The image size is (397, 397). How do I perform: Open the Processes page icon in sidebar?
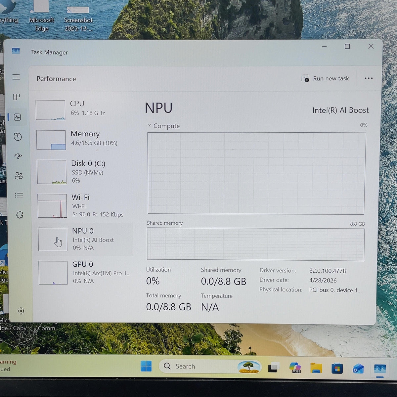[x=17, y=97]
